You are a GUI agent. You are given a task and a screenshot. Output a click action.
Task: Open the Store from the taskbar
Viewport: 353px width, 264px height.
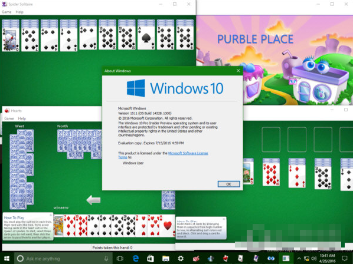pos(151,258)
